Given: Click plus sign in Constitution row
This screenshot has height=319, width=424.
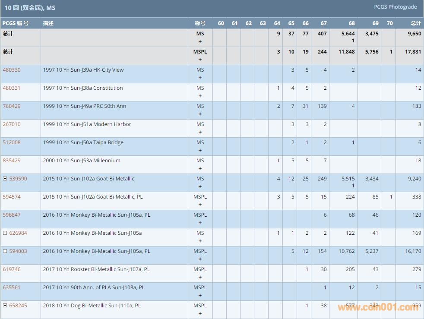Looking at the screenshot, I should coord(200,96).
